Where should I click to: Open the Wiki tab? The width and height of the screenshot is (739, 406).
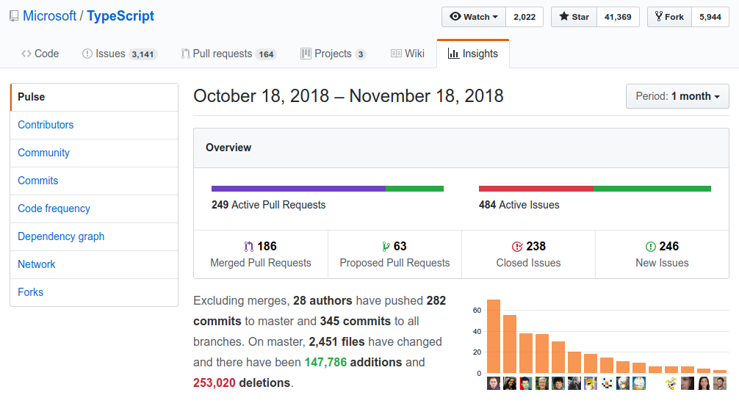point(408,54)
